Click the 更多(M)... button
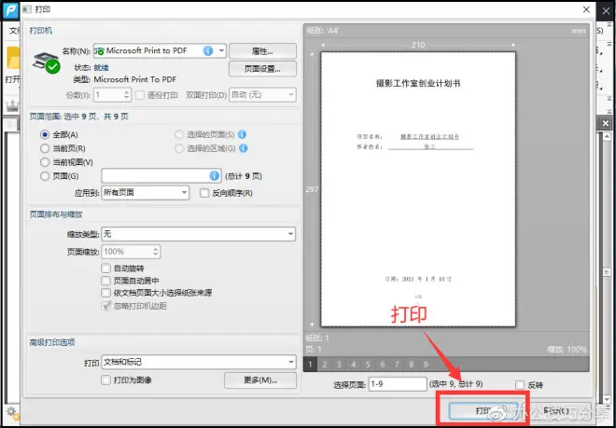Image resolution: width=616 pixels, height=428 pixels. [260, 380]
